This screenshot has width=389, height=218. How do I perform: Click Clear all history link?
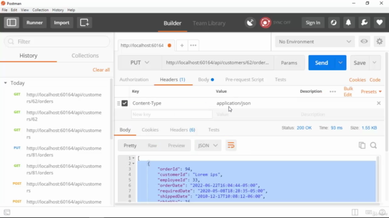(102, 70)
